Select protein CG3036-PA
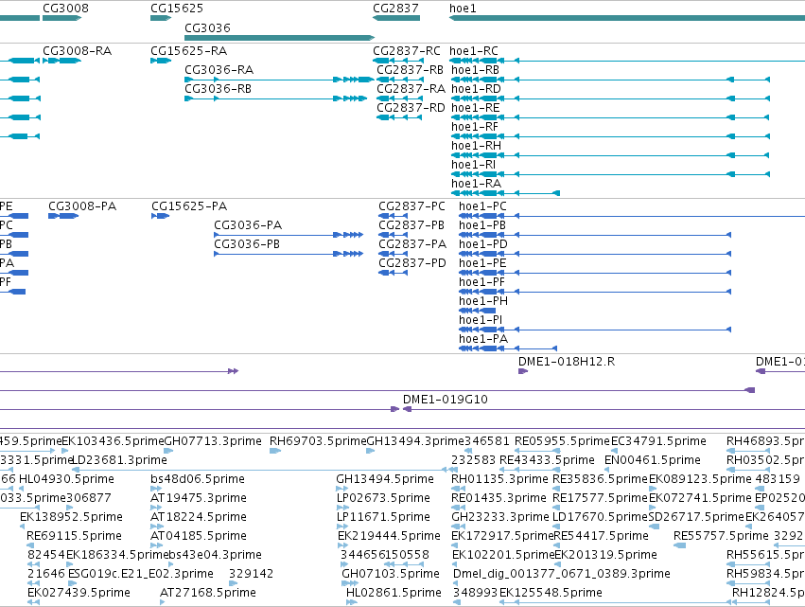This screenshot has width=805, height=607. click(x=289, y=235)
